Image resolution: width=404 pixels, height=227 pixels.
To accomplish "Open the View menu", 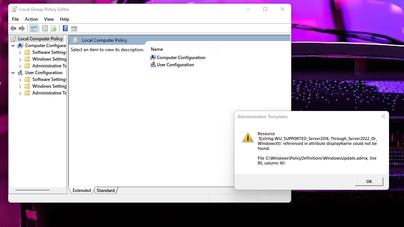I will click(49, 19).
